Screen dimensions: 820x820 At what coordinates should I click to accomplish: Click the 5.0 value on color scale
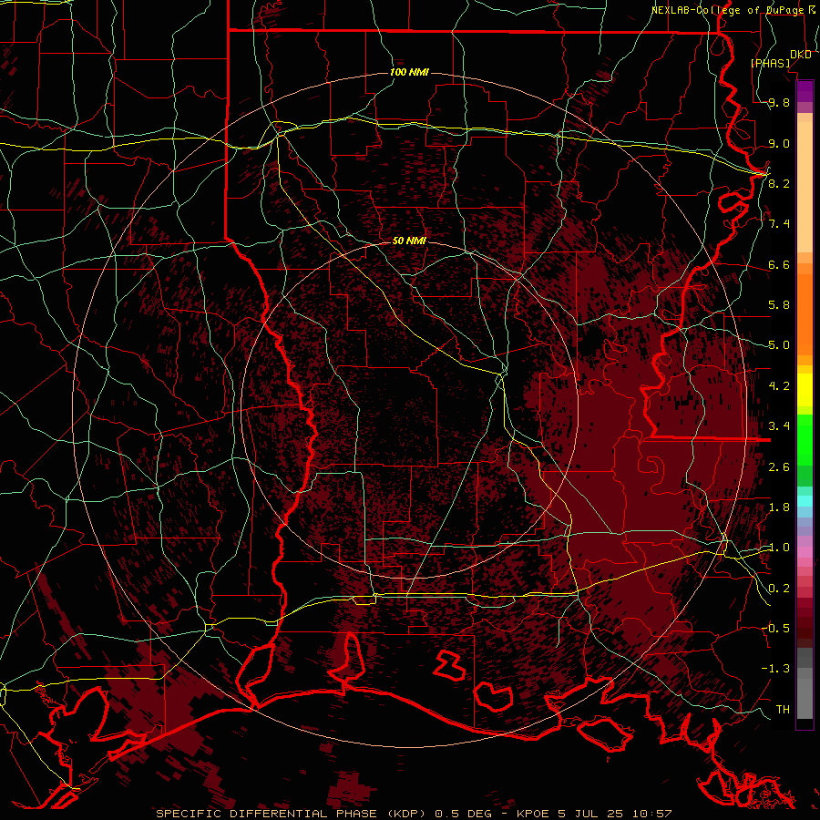[x=779, y=345]
